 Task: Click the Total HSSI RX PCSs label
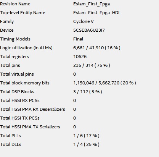point(20,100)
